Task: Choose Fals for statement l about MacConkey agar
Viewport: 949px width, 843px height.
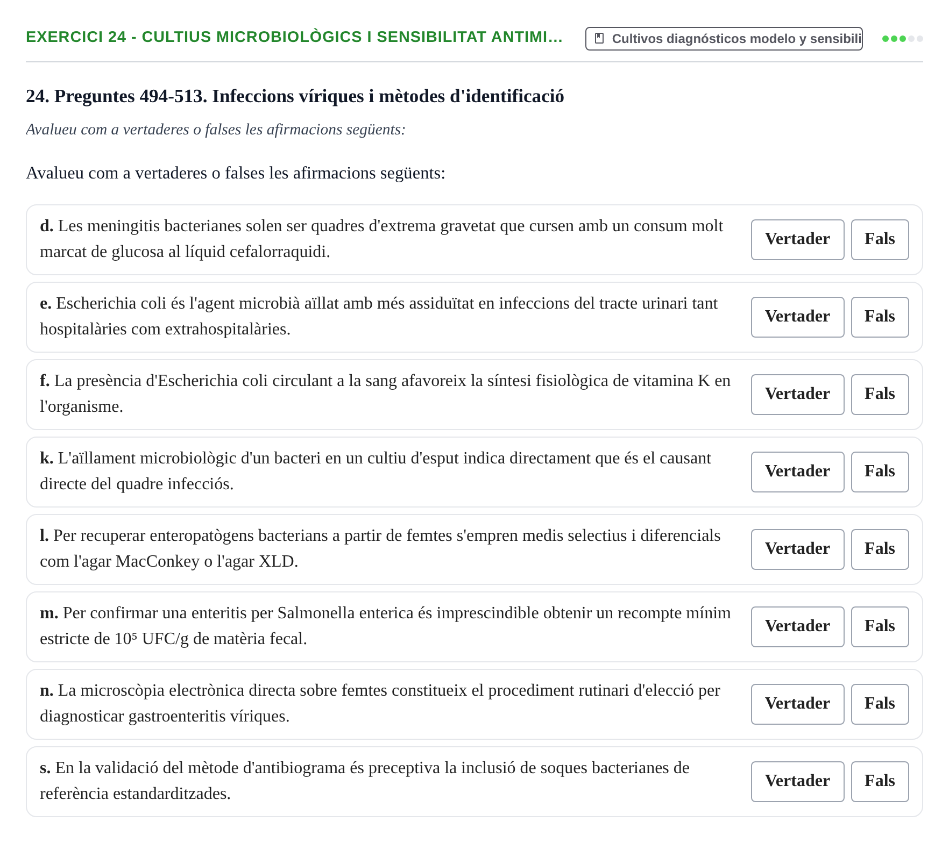Action: coord(880,549)
